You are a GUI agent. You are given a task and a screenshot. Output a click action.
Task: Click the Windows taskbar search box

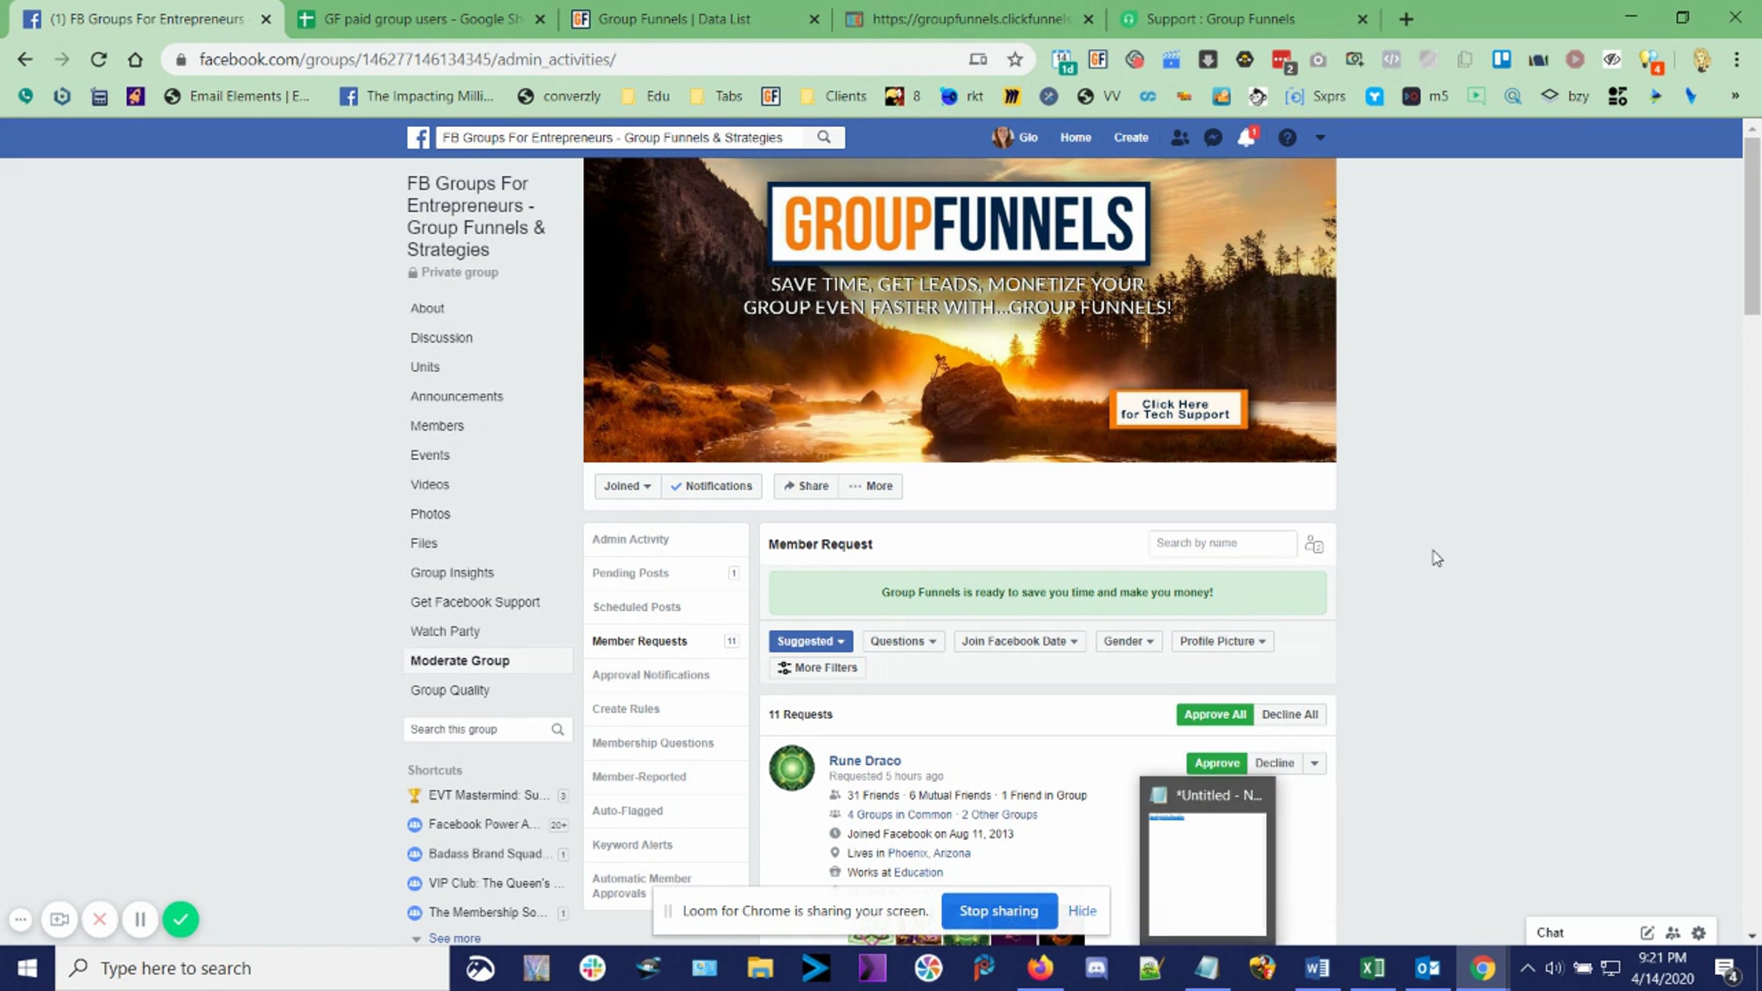point(252,968)
